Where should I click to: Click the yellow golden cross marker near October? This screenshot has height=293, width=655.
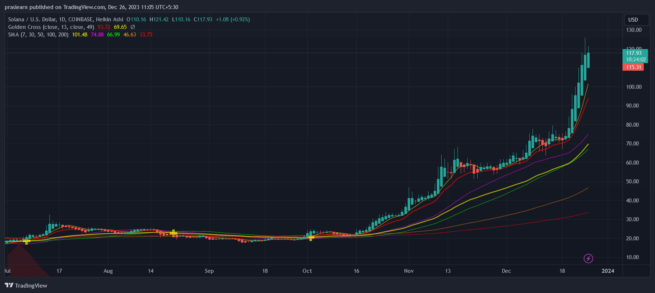(x=311, y=237)
